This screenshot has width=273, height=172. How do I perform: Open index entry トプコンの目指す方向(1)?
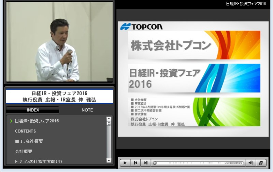click(38, 161)
